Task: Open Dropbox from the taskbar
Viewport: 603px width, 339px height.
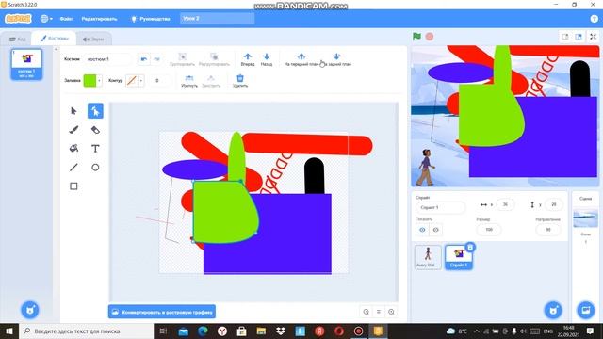Action: pos(281,331)
